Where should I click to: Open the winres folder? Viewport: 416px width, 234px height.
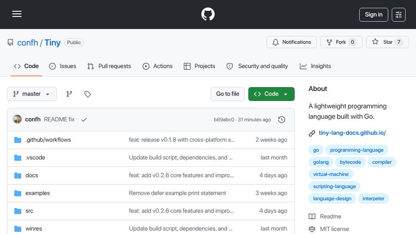34,229
